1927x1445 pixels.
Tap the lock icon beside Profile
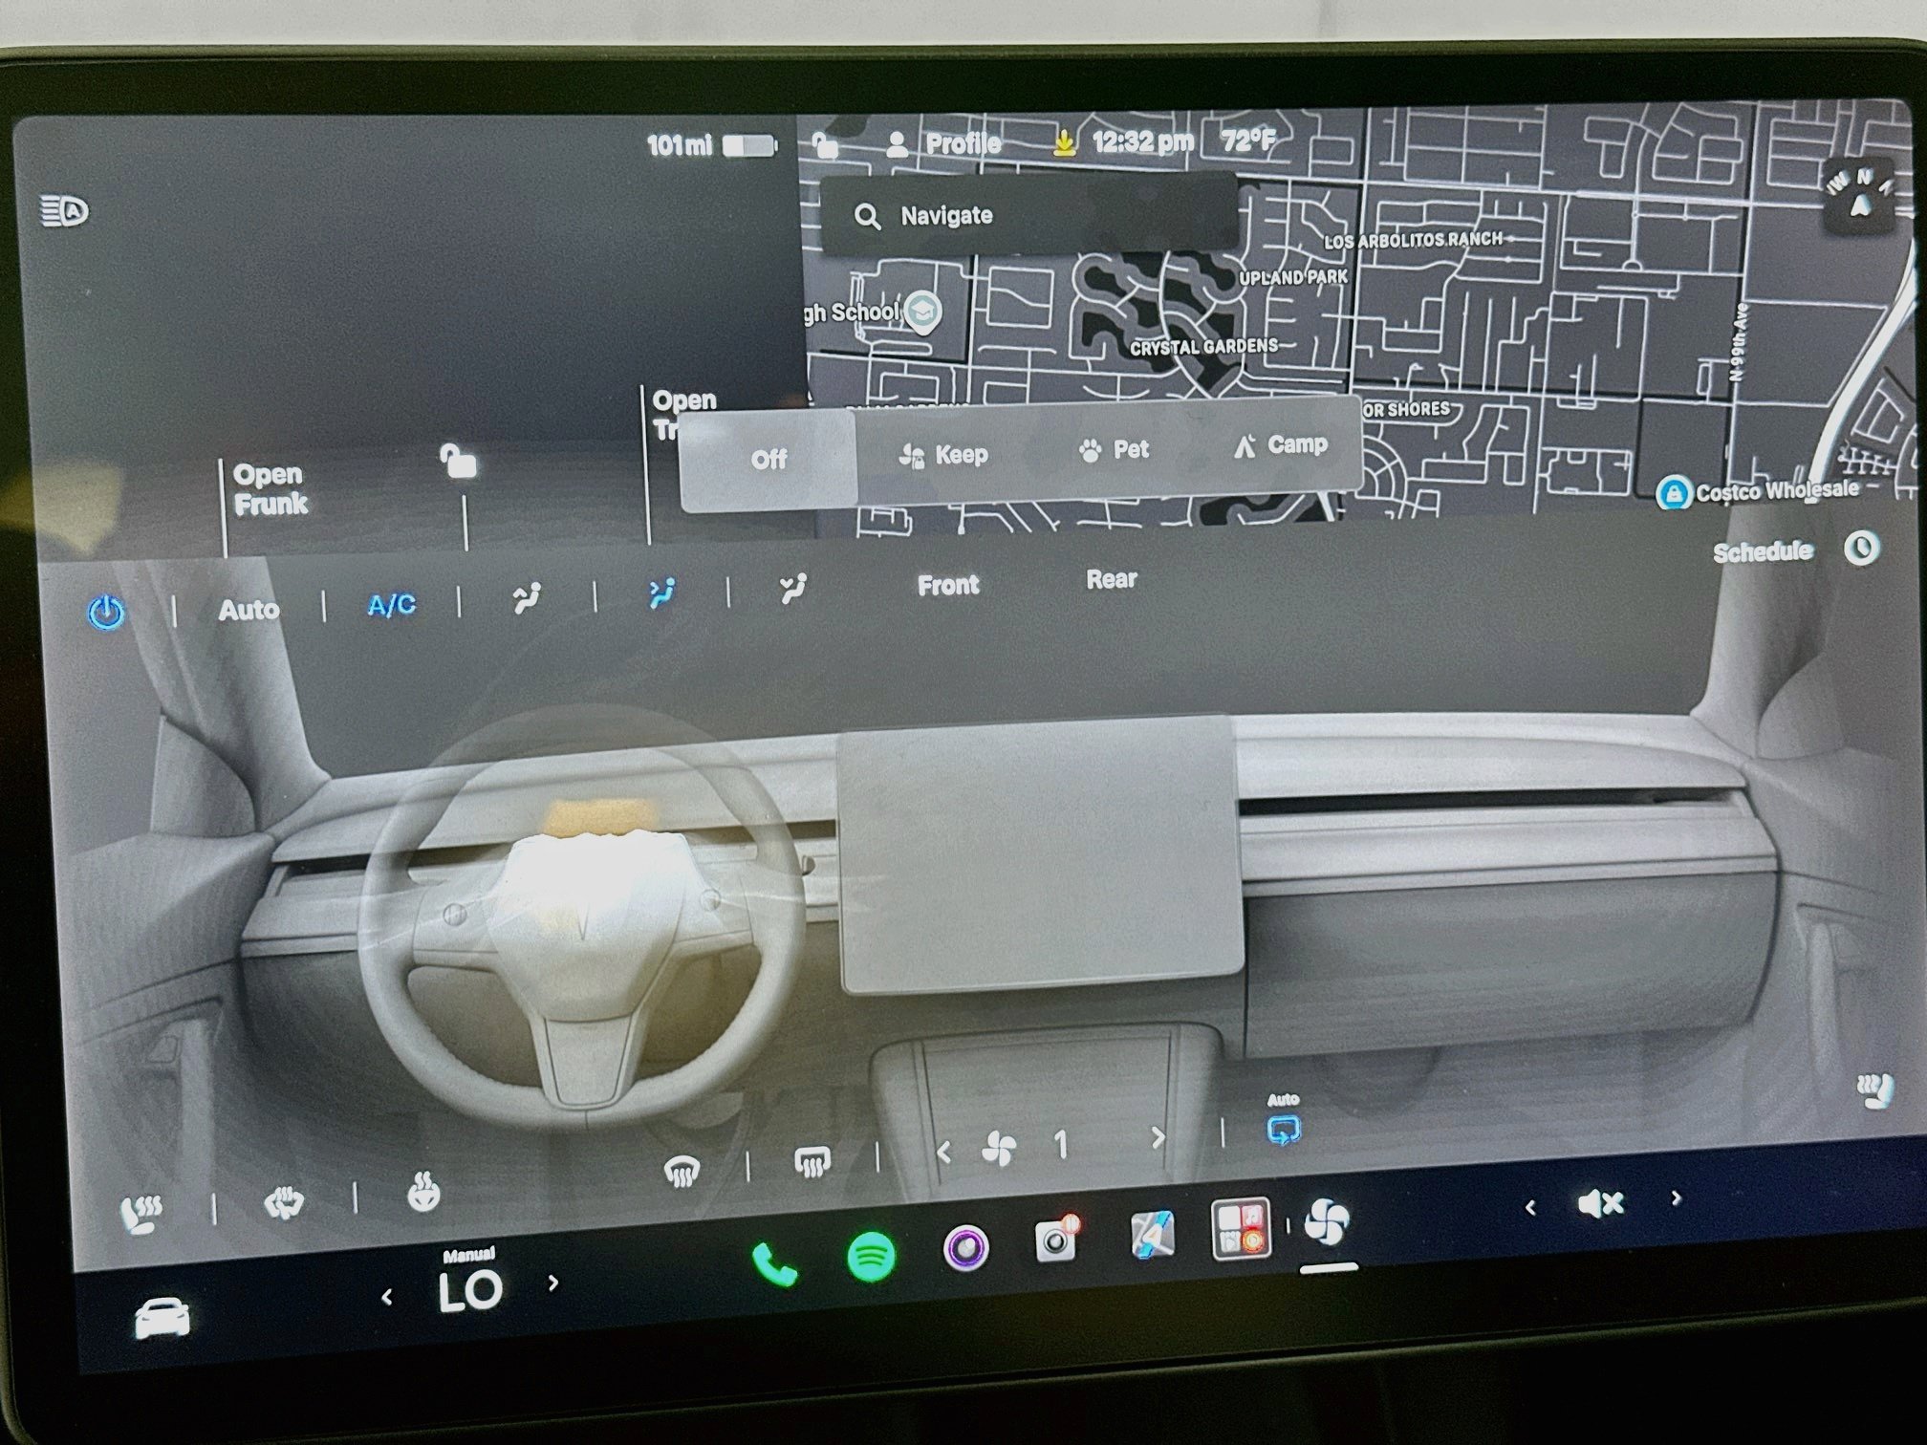pyautogui.click(x=825, y=145)
